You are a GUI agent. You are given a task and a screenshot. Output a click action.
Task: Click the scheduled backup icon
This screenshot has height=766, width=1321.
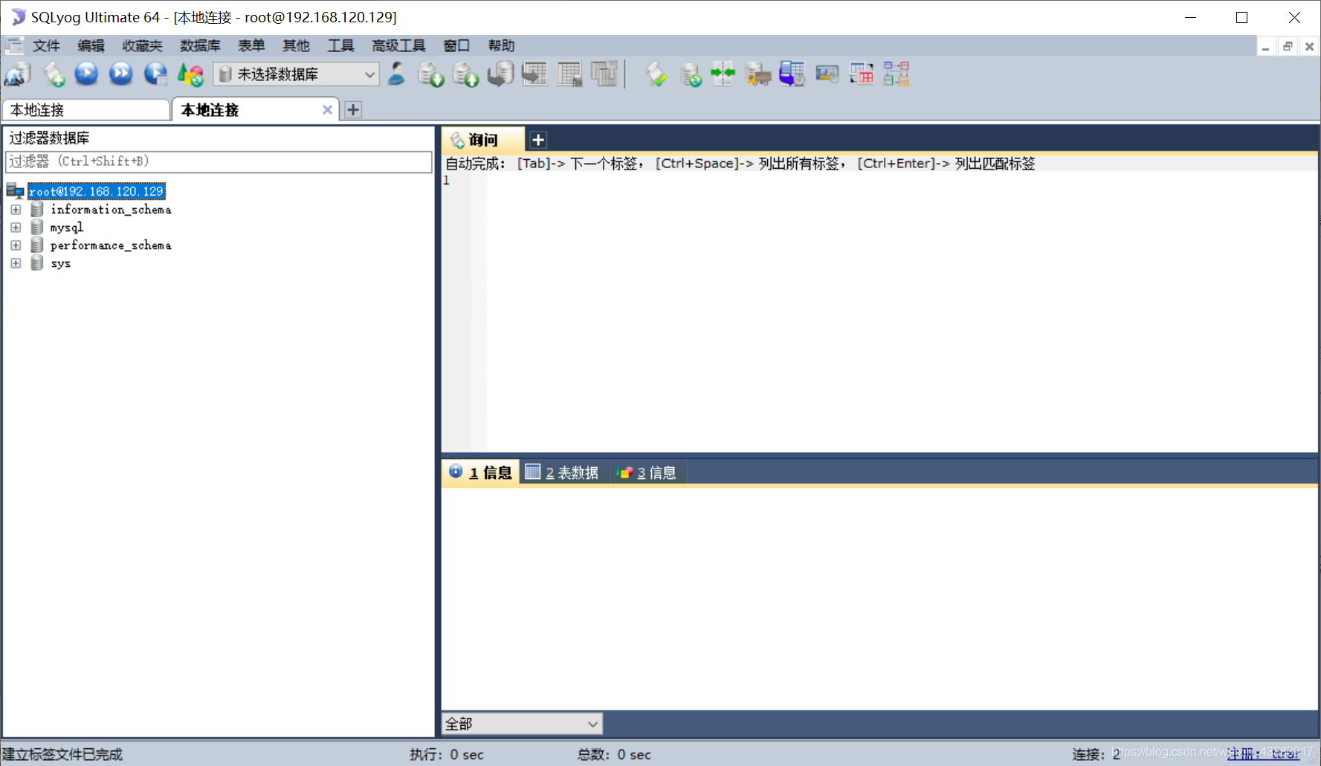[792, 74]
